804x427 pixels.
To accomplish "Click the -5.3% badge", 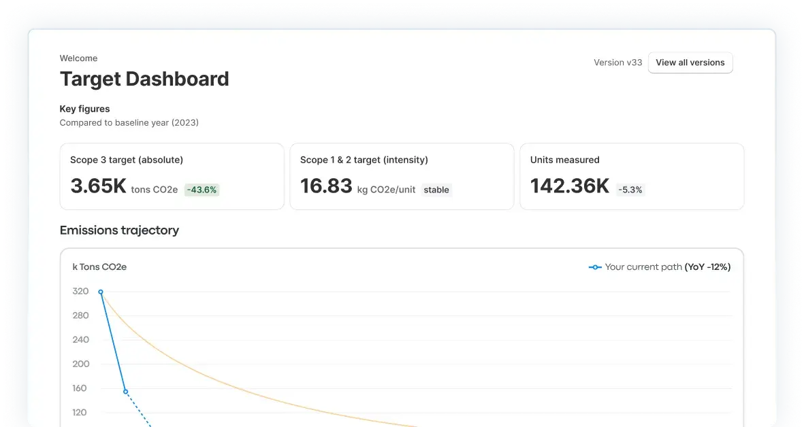I will coord(630,190).
